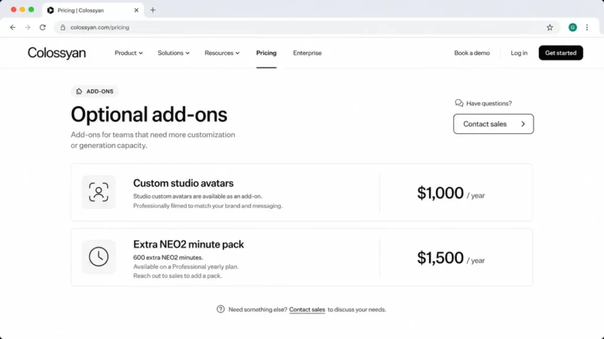The height and width of the screenshot is (339, 604).
Task: Open a new tab with plus icon
Action: click(153, 10)
